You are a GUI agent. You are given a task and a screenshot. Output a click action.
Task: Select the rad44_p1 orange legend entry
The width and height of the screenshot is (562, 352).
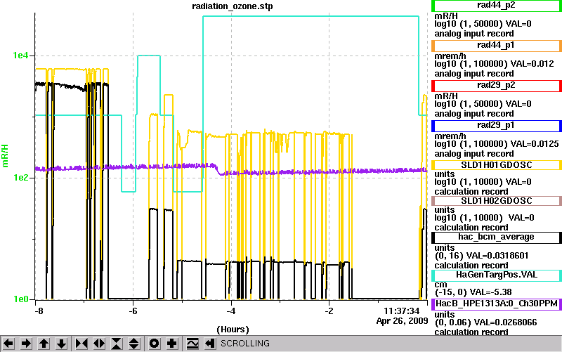coord(496,46)
